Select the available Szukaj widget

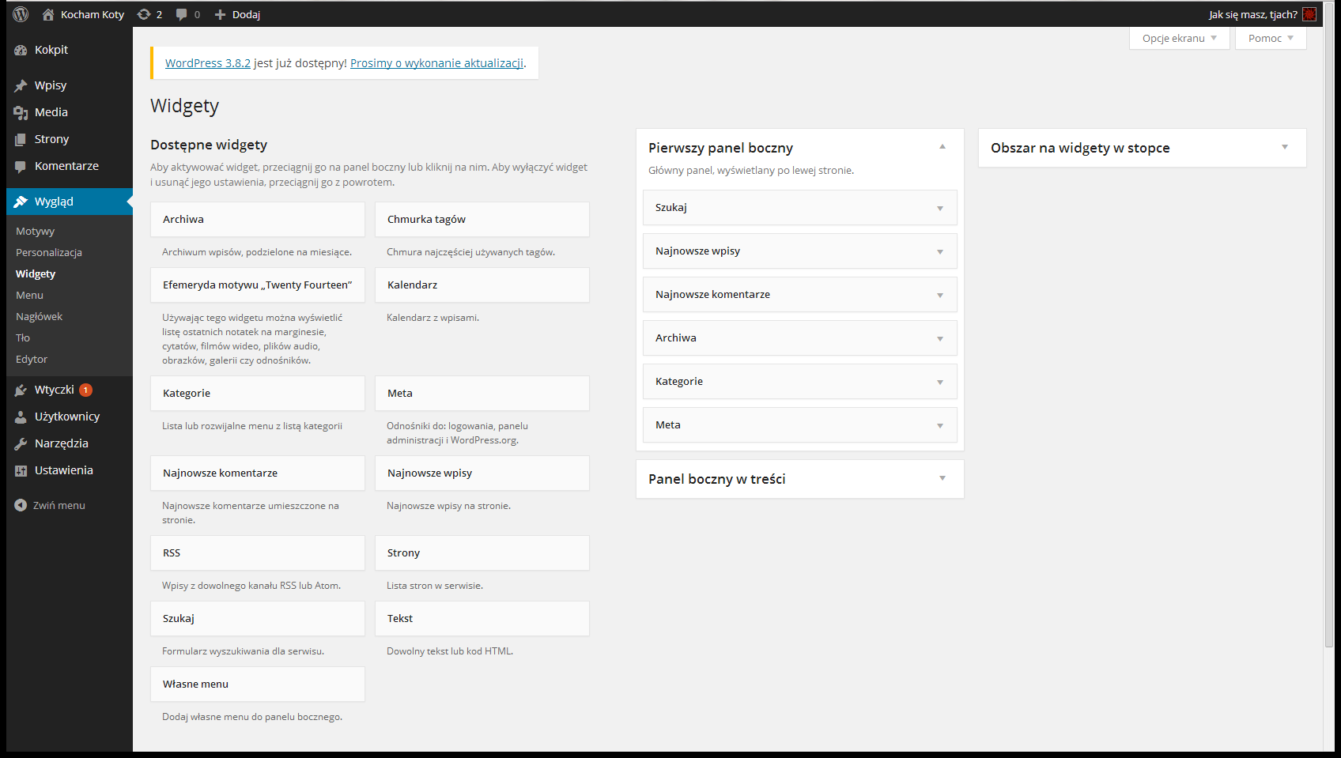coord(258,618)
